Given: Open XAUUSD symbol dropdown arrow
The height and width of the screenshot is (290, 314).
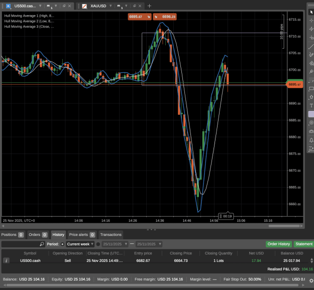Looking at the screenshot, I should (x=111, y=6).
